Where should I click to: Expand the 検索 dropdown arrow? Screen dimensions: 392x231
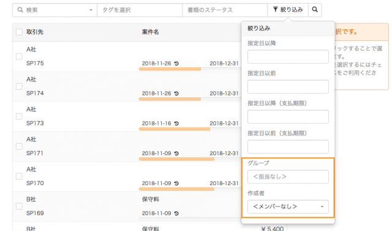(x=91, y=10)
